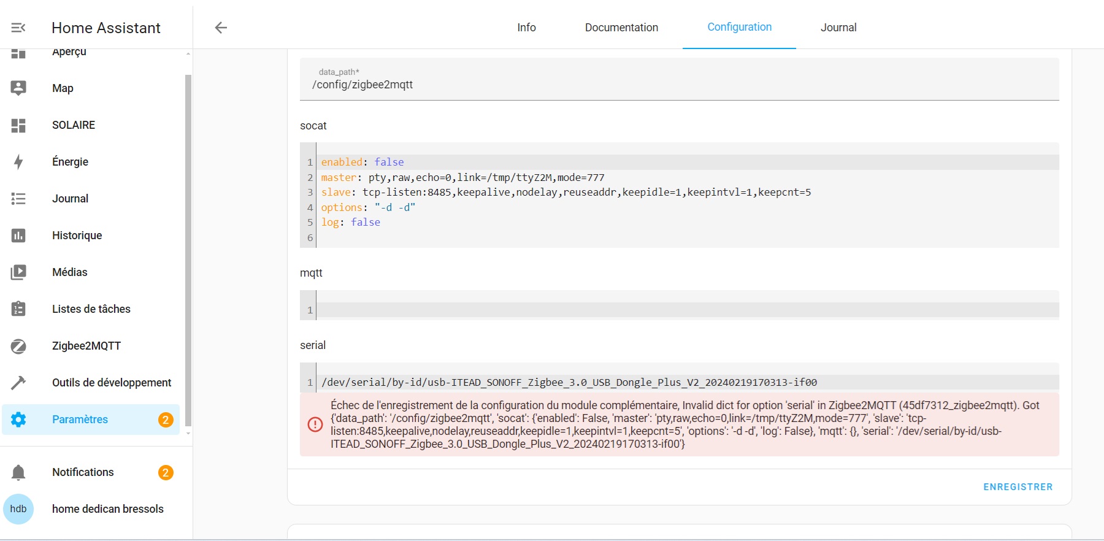The height and width of the screenshot is (541, 1104).
Task: Click the serial section label
Action: click(313, 345)
